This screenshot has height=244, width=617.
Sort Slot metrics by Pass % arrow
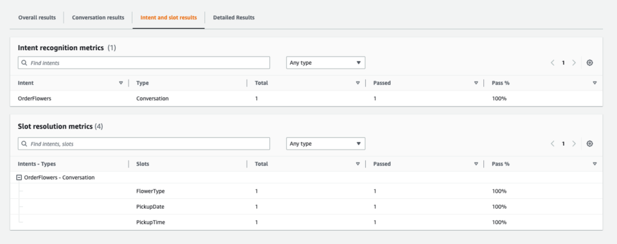click(x=595, y=164)
